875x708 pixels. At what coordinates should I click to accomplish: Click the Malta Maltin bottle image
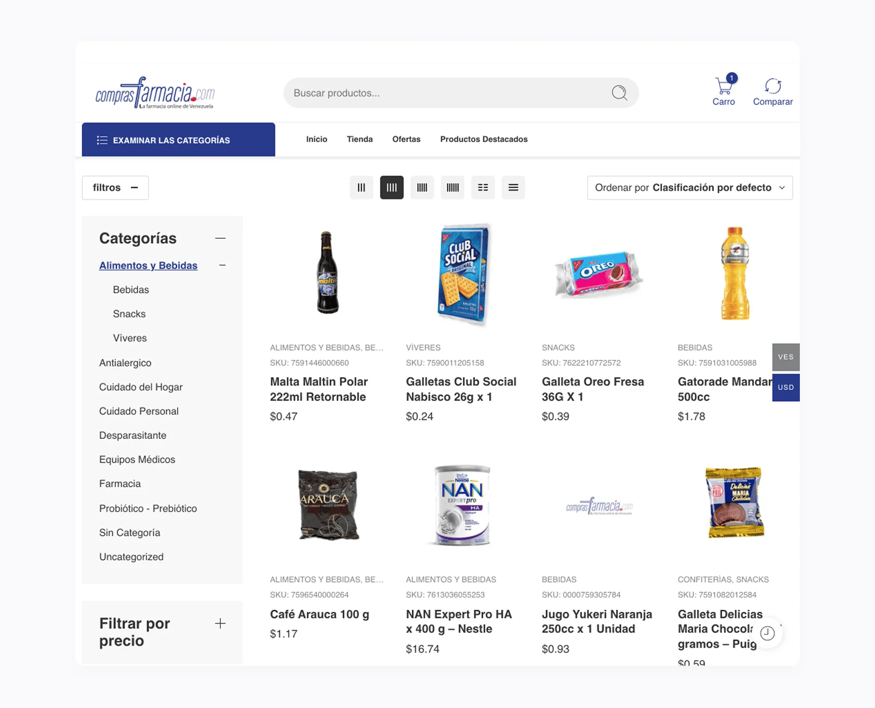(327, 273)
